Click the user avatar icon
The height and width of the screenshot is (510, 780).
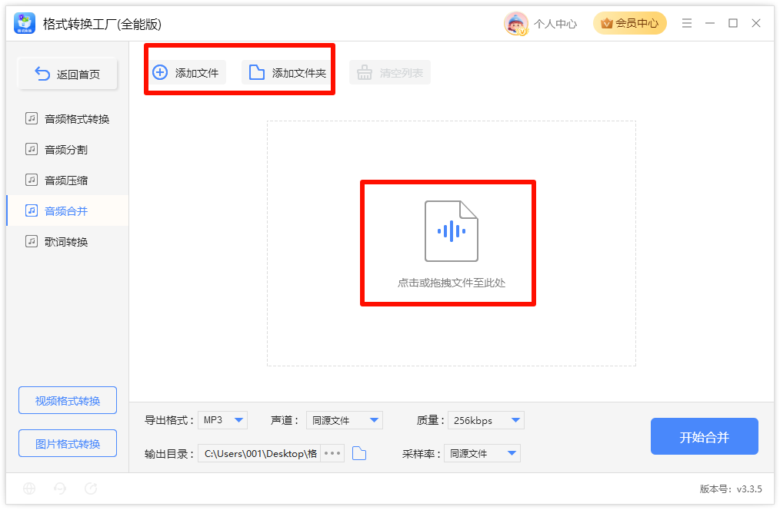point(516,23)
